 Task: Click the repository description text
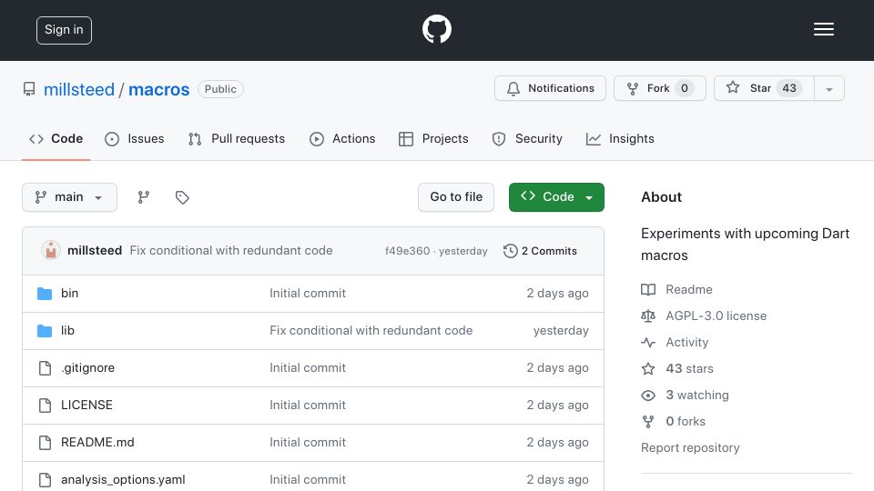point(746,245)
